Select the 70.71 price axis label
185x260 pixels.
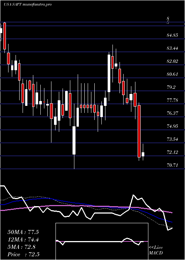click(x=172, y=165)
